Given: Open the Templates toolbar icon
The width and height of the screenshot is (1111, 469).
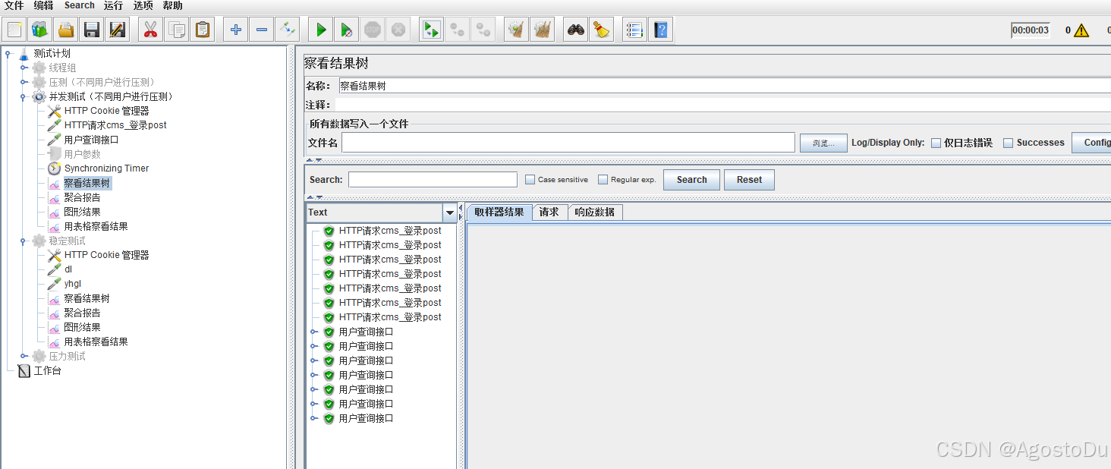Looking at the screenshot, I should pos(40,30).
